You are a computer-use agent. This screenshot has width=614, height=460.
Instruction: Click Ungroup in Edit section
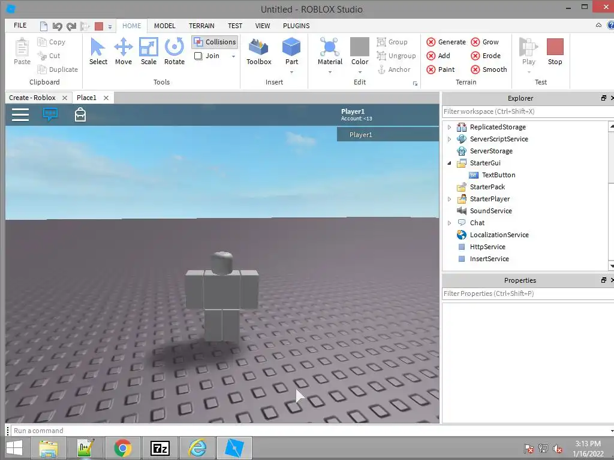(396, 56)
